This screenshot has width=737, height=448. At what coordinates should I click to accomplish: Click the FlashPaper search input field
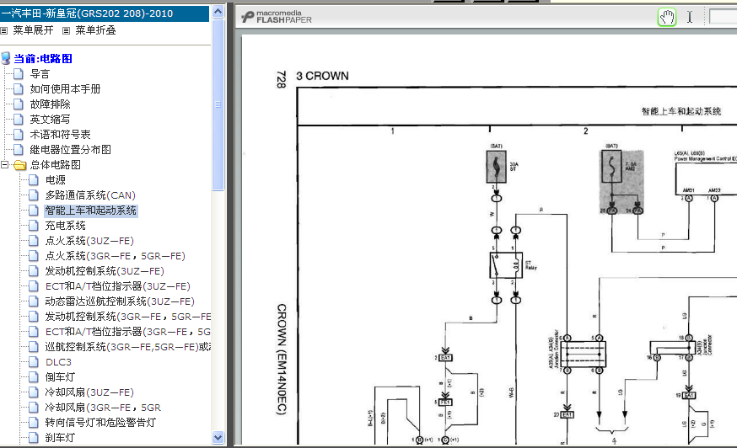[x=723, y=18]
